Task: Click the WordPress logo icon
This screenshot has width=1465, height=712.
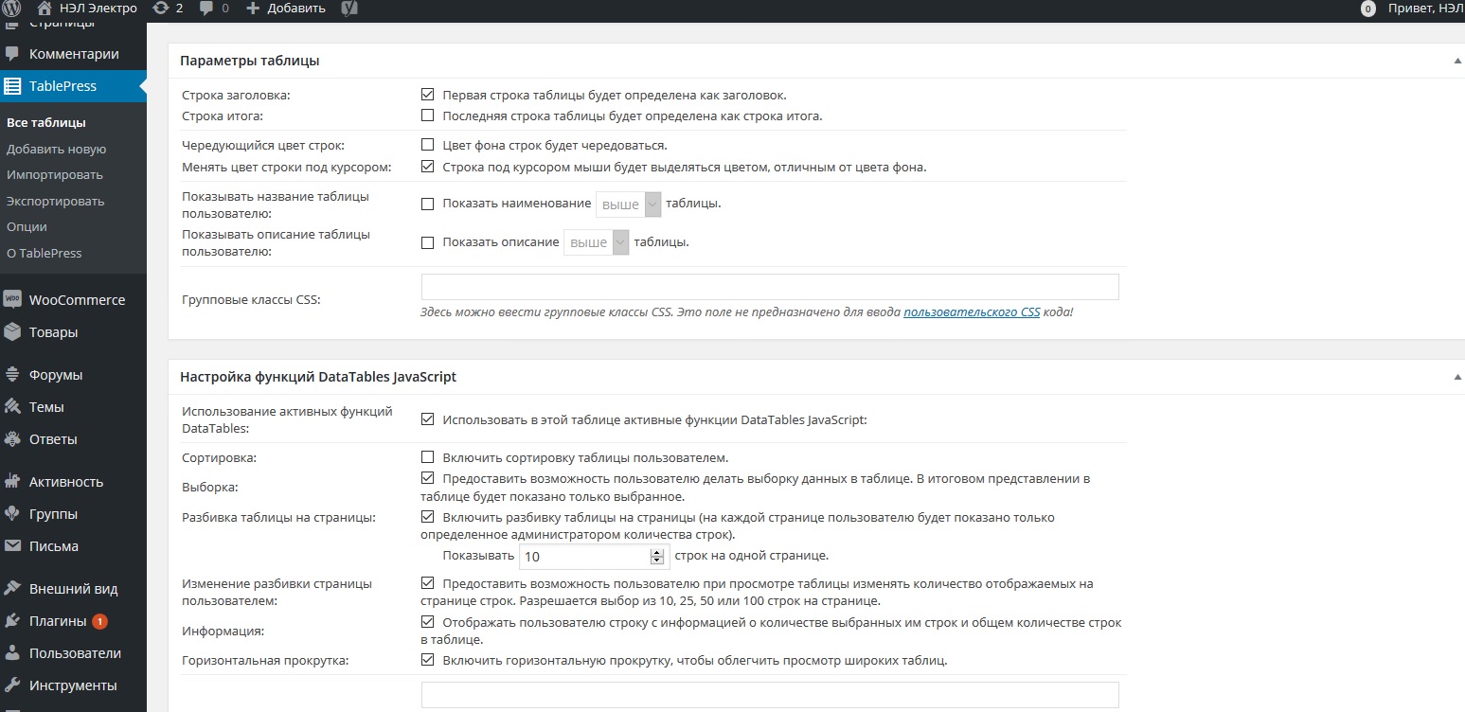Action: 12,9
